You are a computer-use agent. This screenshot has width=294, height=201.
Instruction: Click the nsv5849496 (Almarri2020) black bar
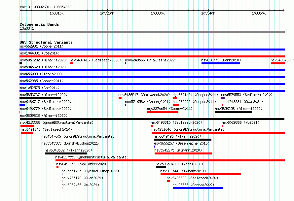183,140
